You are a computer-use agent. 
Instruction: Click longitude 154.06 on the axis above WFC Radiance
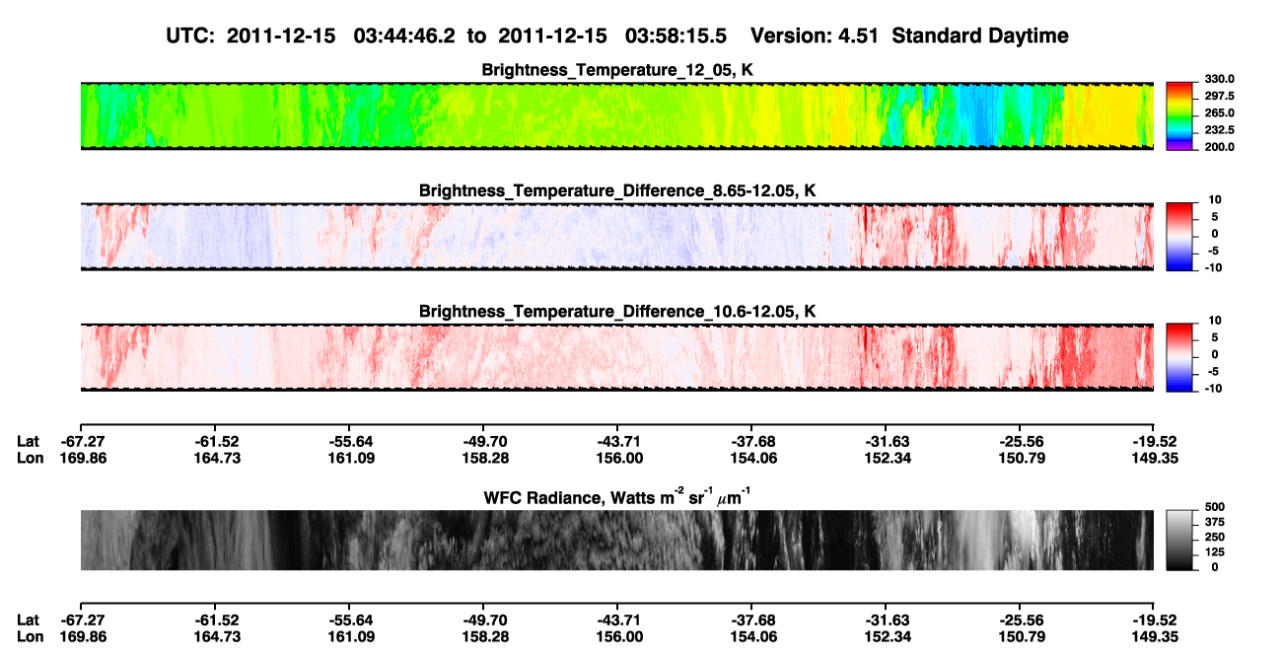click(x=752, y=458)
